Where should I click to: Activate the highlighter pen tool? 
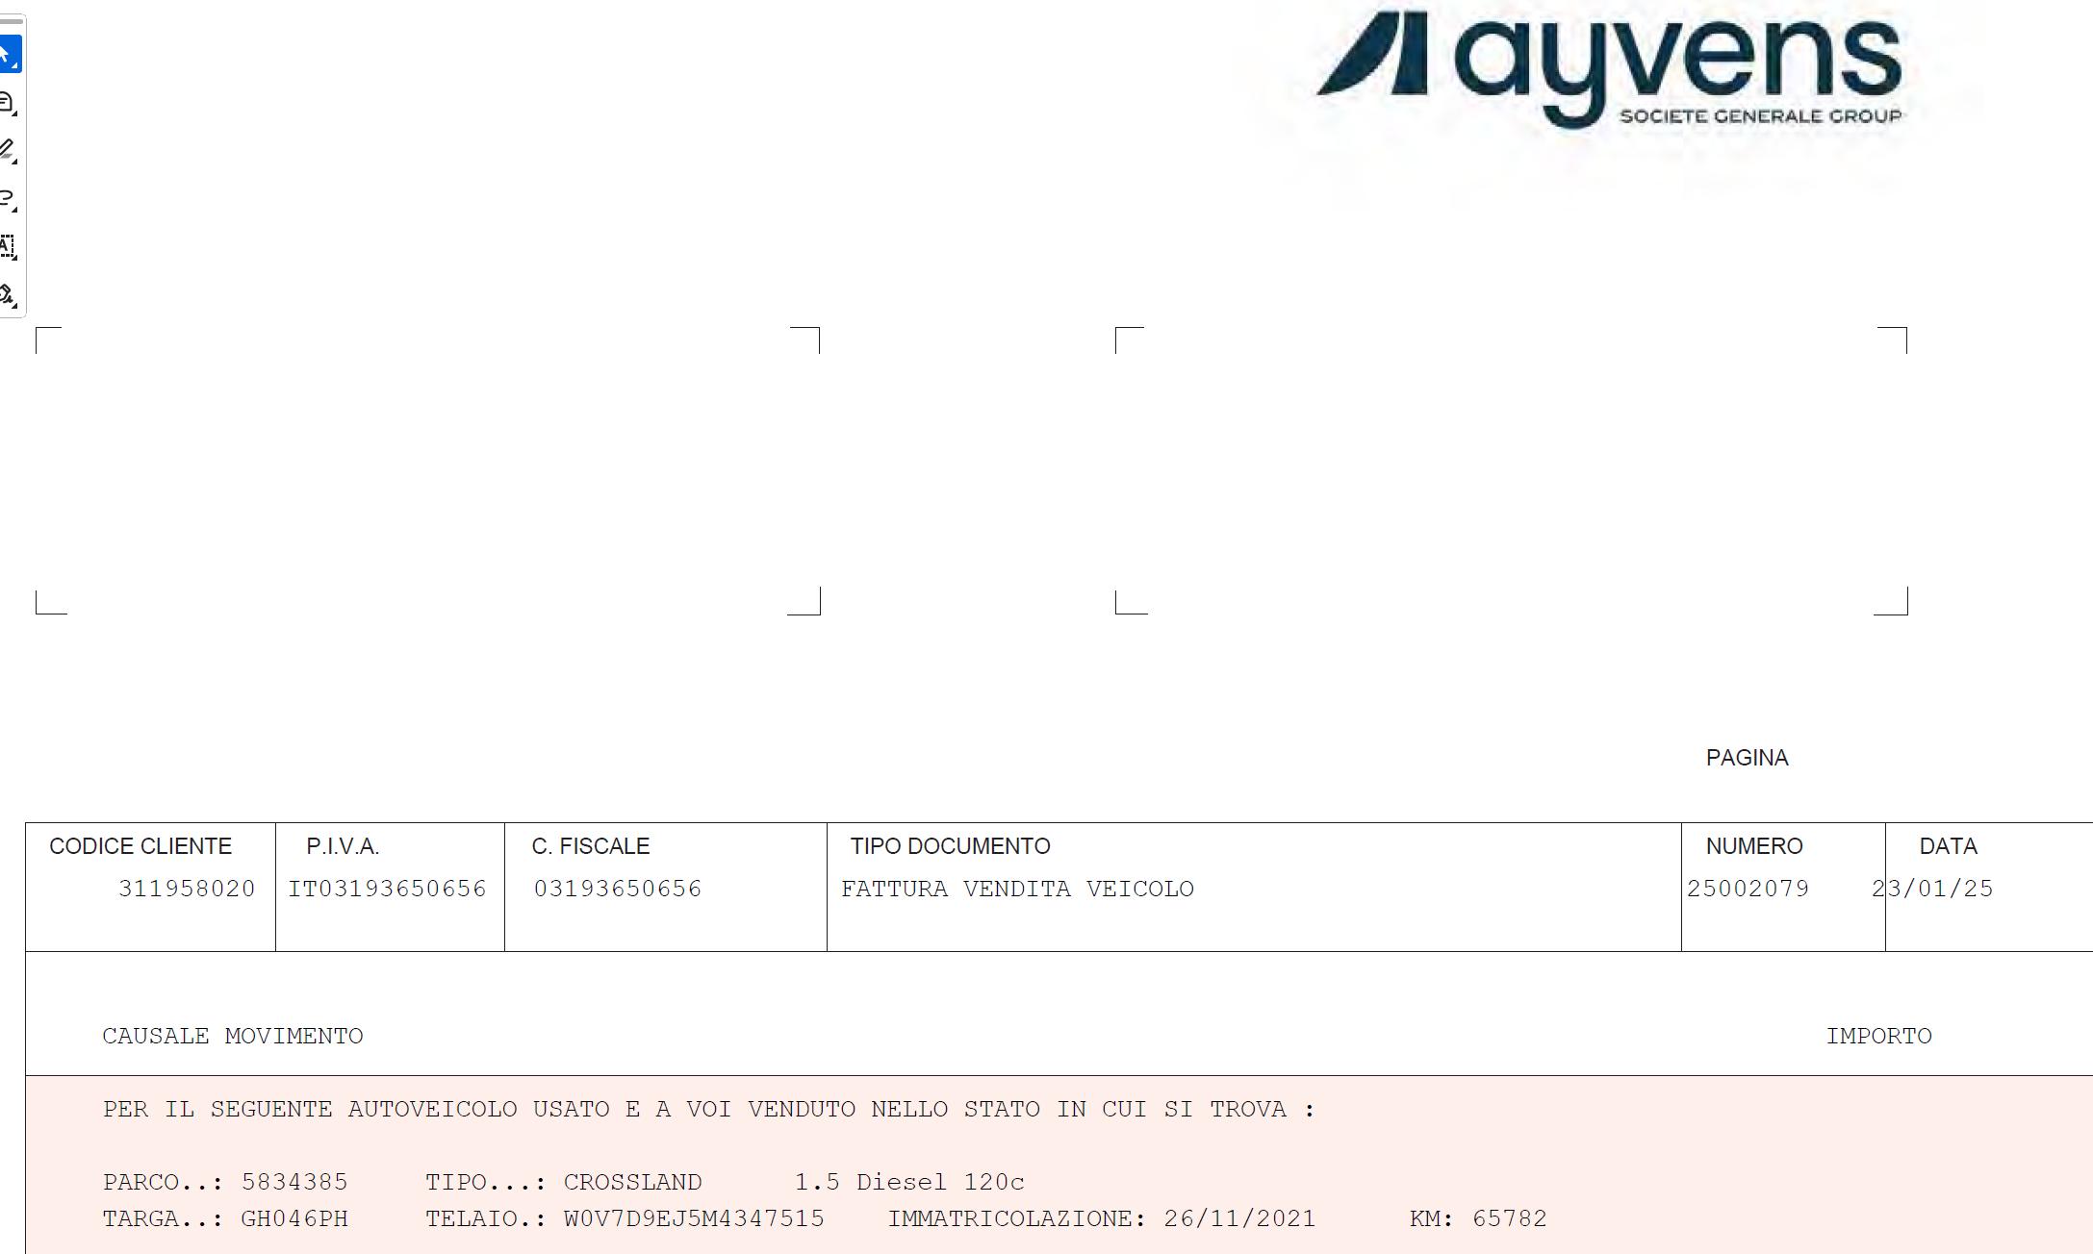[9, 150]
